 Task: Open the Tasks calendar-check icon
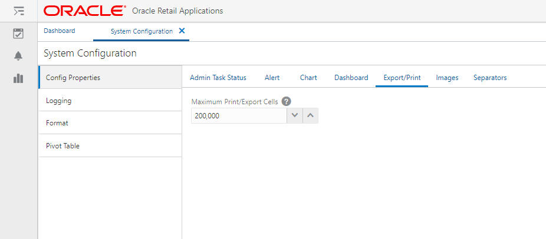(18, 34)
